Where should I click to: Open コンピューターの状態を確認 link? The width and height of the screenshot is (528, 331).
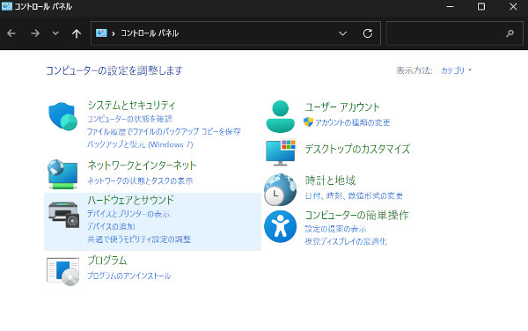pos(129,119)
